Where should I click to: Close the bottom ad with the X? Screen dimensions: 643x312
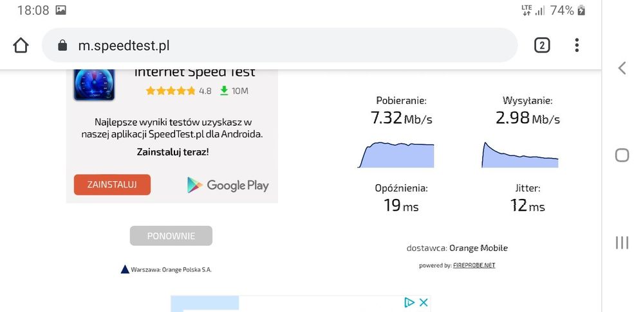[x=424, y=302]
